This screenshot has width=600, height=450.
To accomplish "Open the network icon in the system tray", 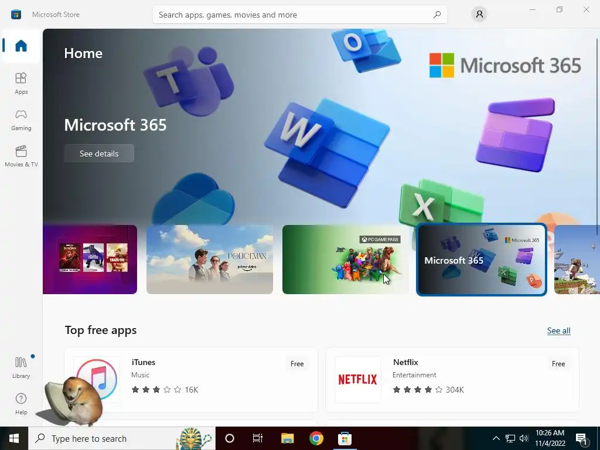I will coord(510,438).
